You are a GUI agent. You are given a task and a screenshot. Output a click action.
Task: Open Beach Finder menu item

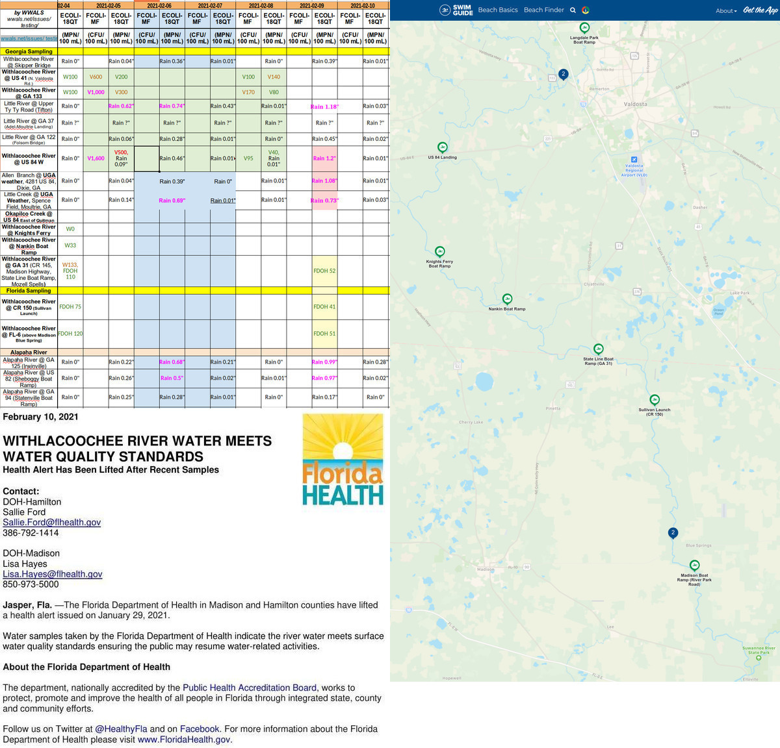pyautogui.click(x=544, y=10)
